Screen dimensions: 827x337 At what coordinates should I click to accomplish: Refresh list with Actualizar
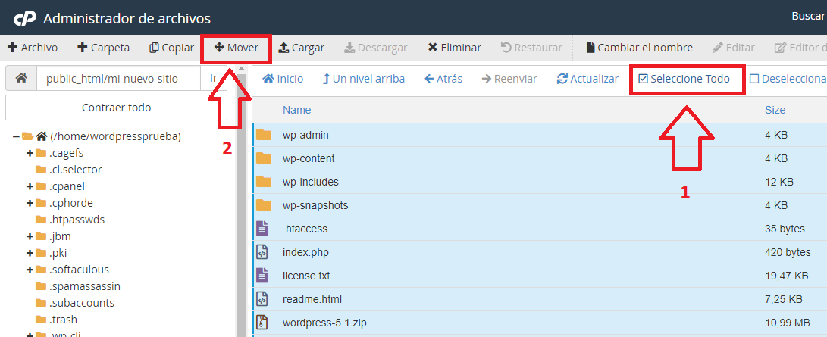coord(562,79)
